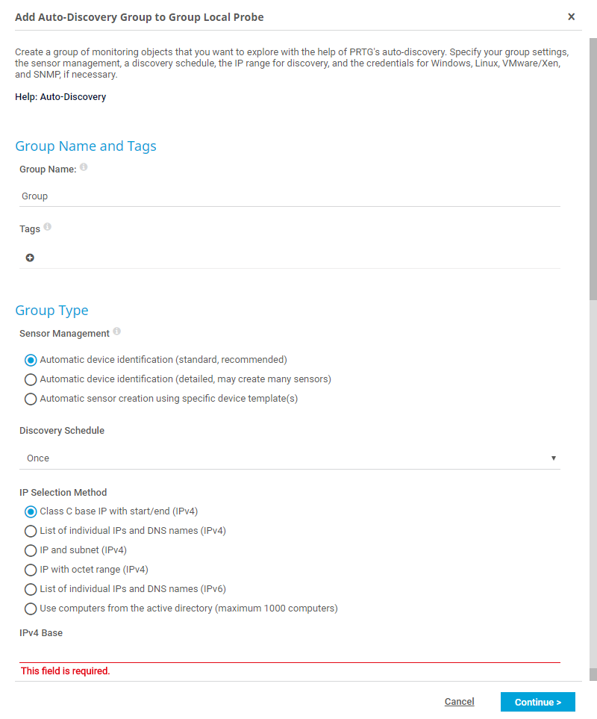This screenshot has height=719, width=597.
Task: Click the Tags help info icon
Action: [x=48, y=227]
